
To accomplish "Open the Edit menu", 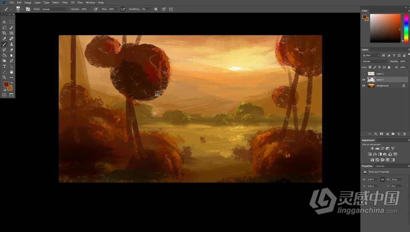I will tap(19, 3).
